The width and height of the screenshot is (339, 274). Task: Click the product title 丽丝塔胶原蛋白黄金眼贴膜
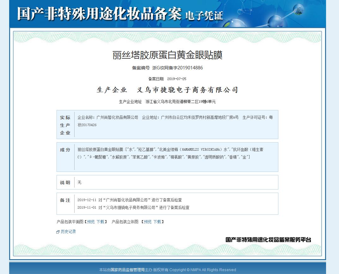167,55
